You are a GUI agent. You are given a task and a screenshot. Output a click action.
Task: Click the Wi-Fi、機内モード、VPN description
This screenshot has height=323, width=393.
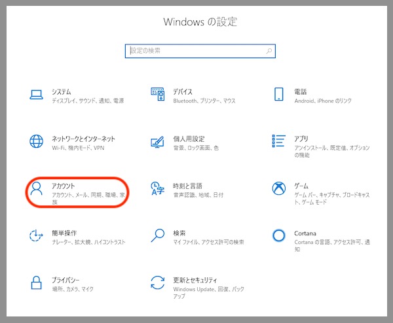tap(78, 148)
